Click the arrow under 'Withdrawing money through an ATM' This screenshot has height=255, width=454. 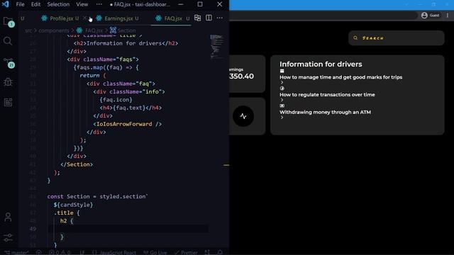pos(282,118)
